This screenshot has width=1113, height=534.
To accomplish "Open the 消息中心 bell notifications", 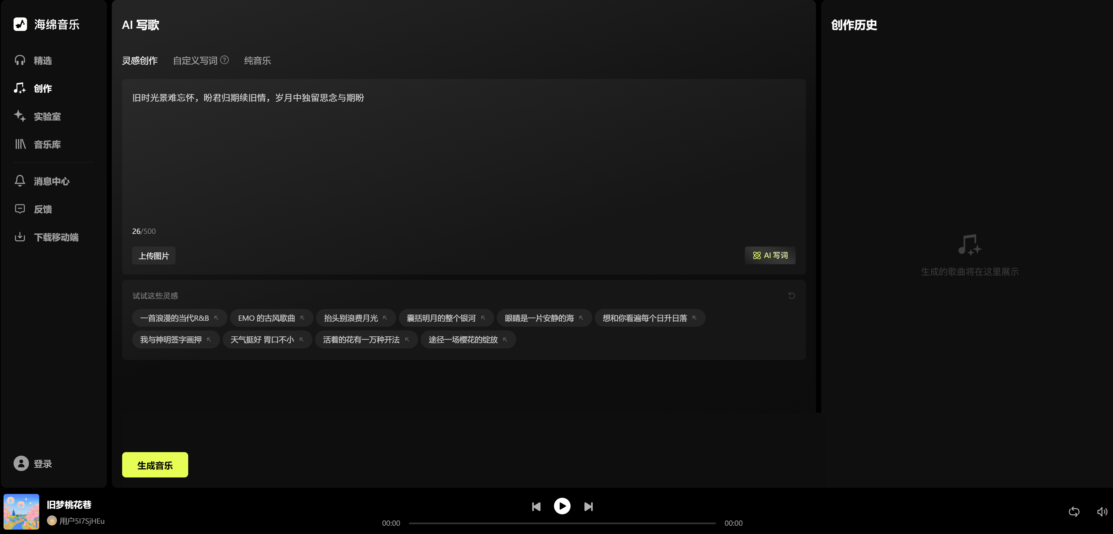I will pyautogui.click(x=42, y=181).
